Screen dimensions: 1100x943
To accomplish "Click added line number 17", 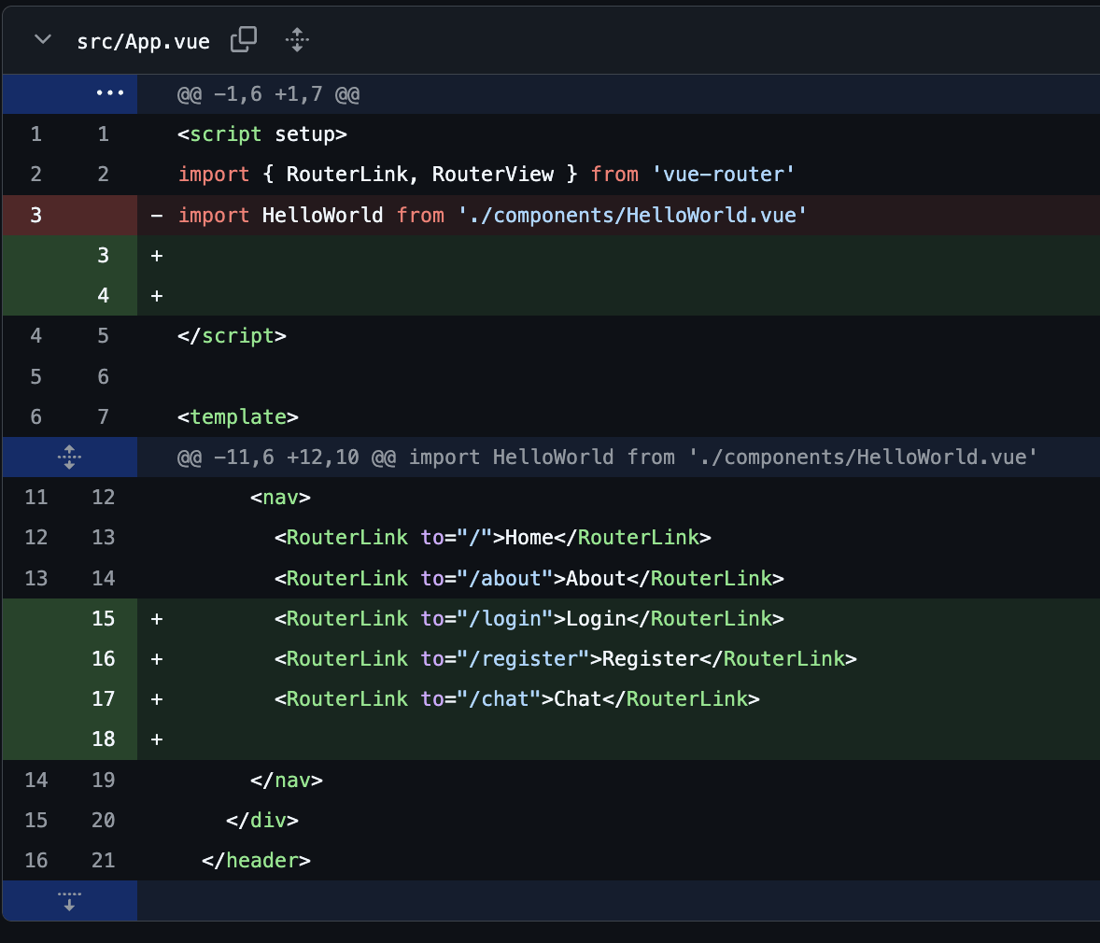I will click(x=103, y=698).
